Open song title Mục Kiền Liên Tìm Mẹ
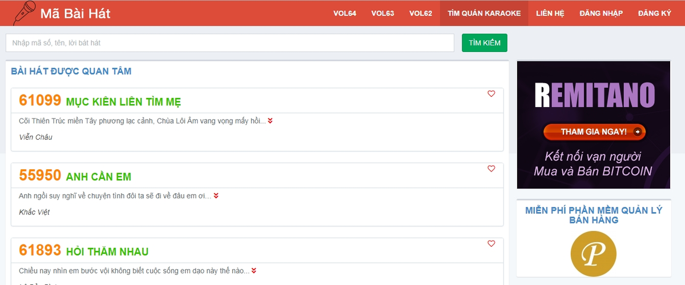The height and width of the screenshot is (285, 685). [123, 101]
